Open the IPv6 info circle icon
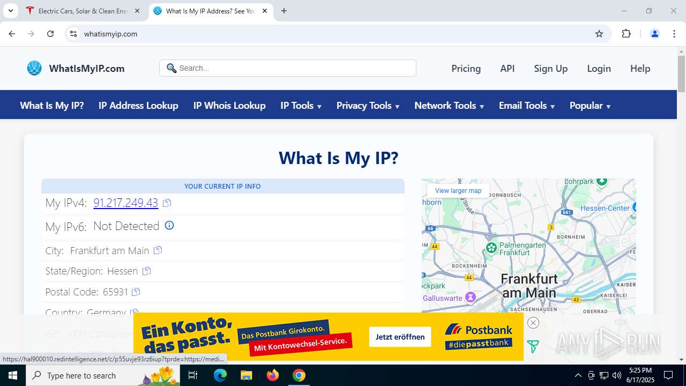 (169, 226)
